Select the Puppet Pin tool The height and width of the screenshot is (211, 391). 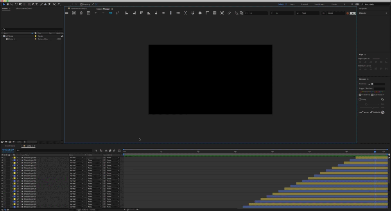point(59,4)
